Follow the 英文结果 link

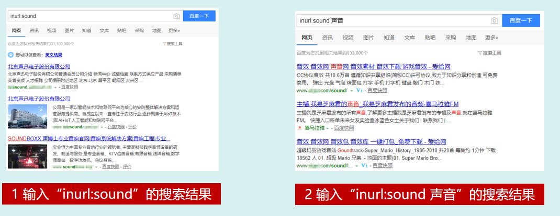click(x=53, y=55)
